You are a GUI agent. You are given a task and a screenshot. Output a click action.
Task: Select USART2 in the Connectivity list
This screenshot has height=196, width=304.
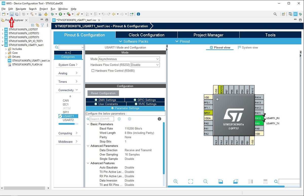click(x=68, y=120)
